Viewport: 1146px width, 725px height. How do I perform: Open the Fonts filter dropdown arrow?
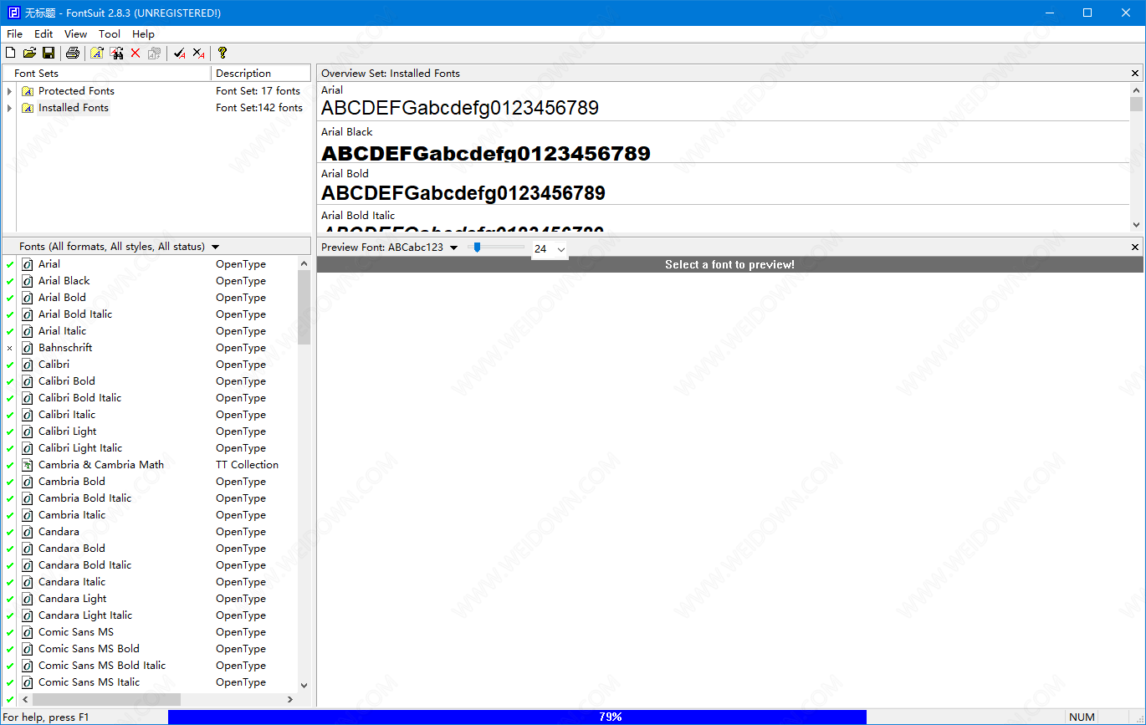216,248
